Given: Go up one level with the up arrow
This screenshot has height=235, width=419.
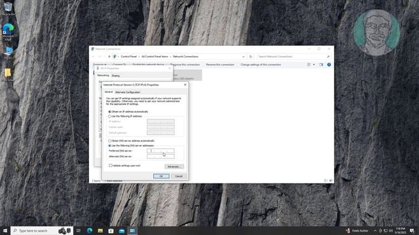Looking at the screenshot, I should 109,57.
